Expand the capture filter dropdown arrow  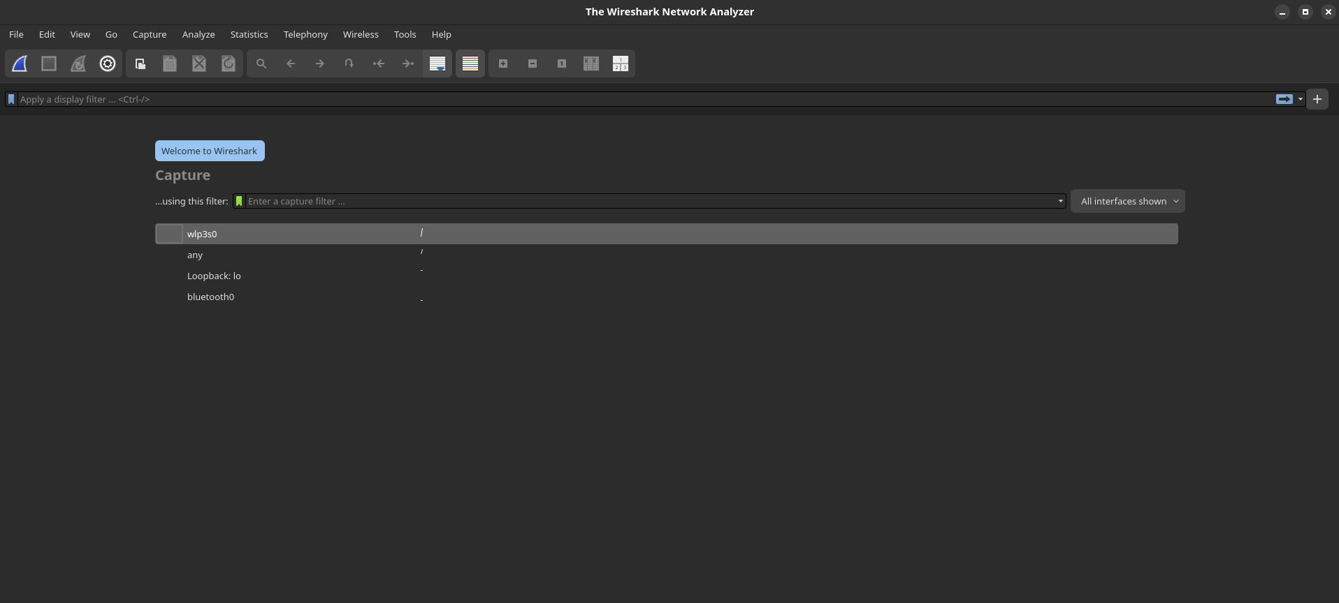[1060, 201]
